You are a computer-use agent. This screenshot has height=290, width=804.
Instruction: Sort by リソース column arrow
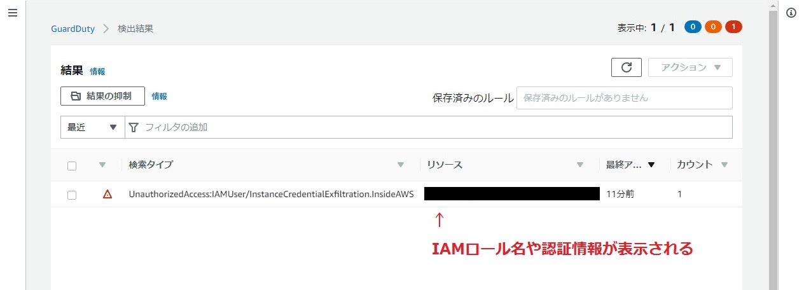pyautogui.click(x=580, y=165)
